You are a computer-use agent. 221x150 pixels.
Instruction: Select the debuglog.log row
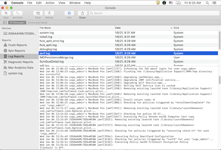tap(128, 49)
